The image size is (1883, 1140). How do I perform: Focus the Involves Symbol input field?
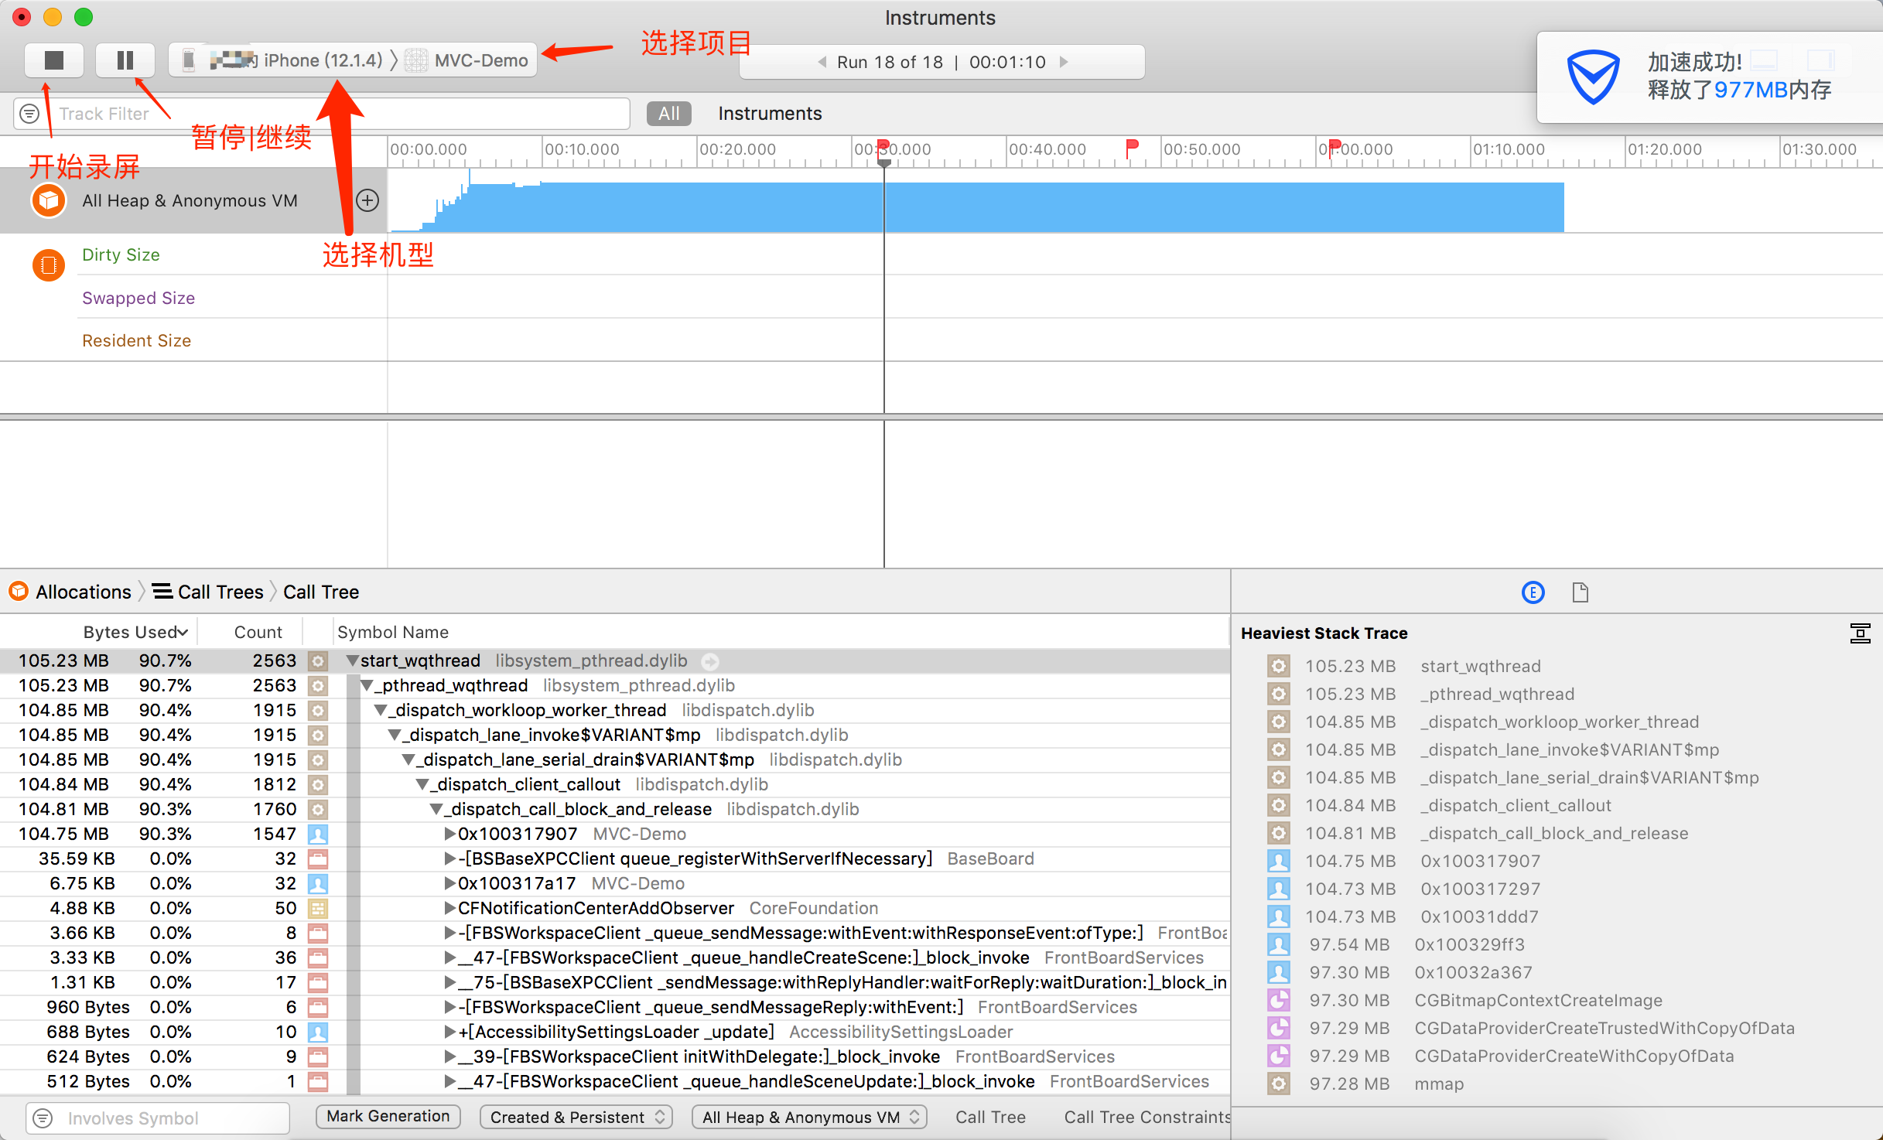tap(158, 1118)
